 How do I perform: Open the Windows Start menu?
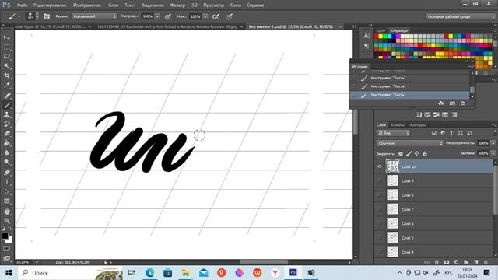(9, 273)
